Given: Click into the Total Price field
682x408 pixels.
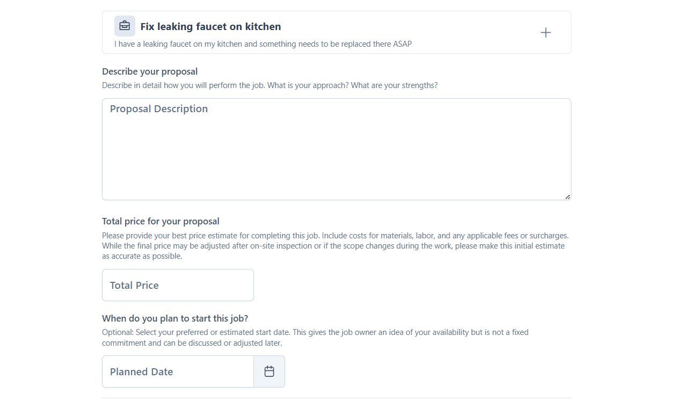Looking at the screenshot, I should pyautogui.click(x=178, y=285).
